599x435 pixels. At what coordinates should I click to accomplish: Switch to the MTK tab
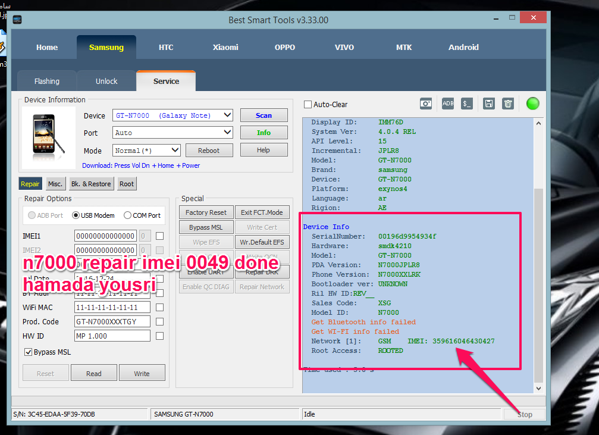click(x=404, y=48)
